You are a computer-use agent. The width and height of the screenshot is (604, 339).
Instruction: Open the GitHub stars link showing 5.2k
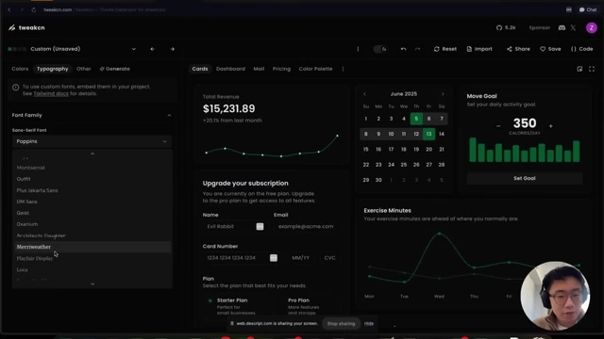click(506, 27)
